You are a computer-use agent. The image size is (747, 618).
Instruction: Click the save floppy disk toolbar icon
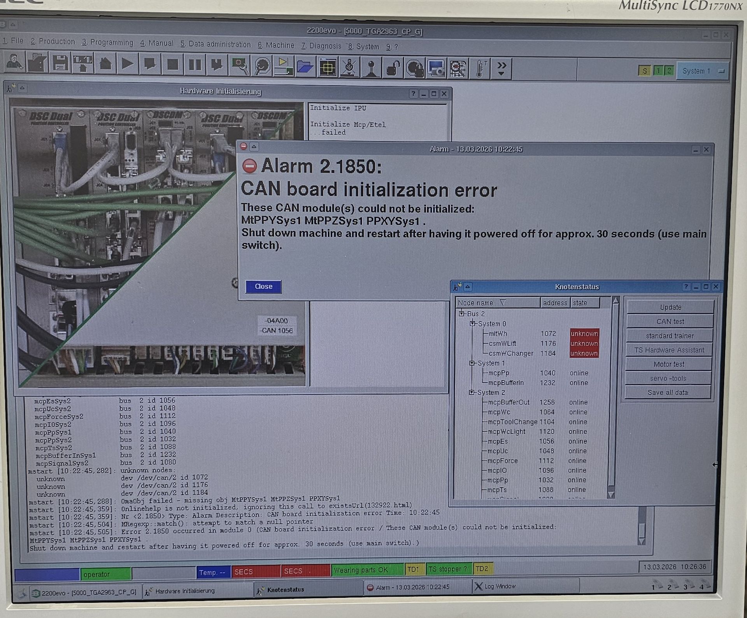point(60,63)
